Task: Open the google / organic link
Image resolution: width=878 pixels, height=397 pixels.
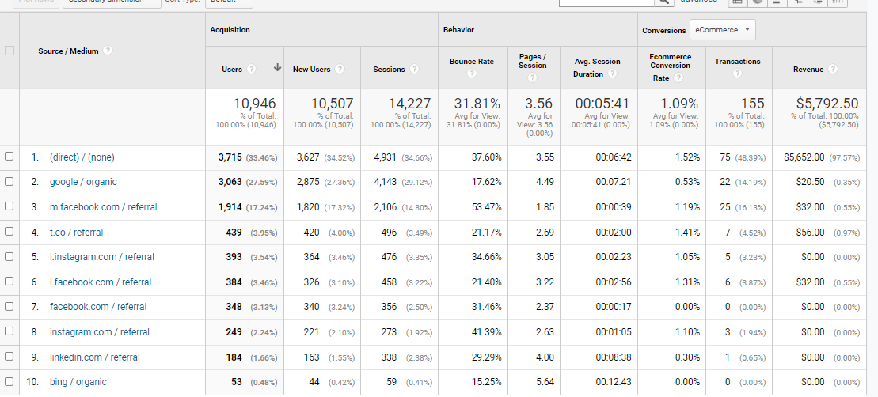Action: click(83, 182)
